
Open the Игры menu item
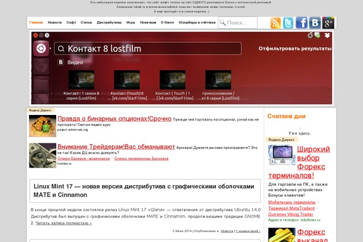tap(131, 22)
